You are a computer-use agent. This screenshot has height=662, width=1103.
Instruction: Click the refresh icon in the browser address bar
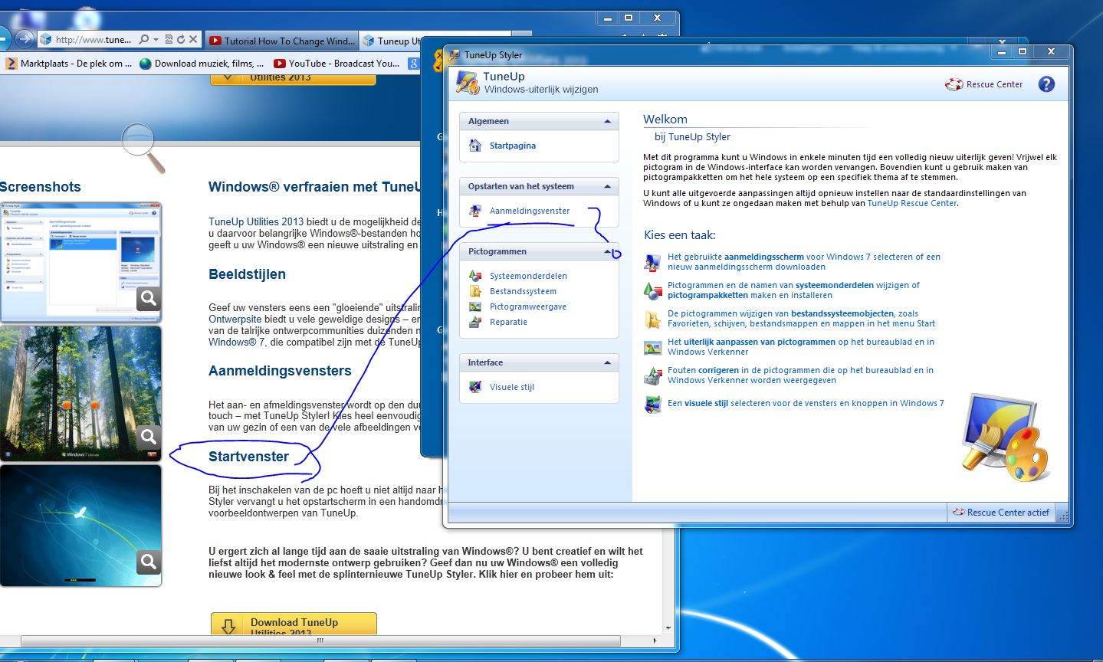(181, 39)
